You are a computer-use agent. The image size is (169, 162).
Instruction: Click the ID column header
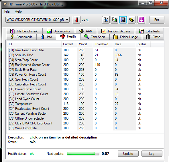click(34, 44)
